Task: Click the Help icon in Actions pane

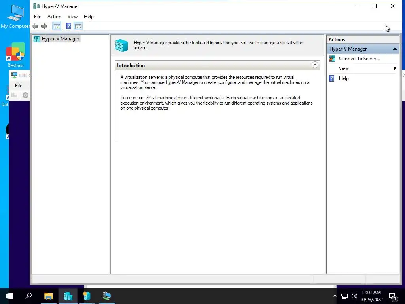Action: 332,78
